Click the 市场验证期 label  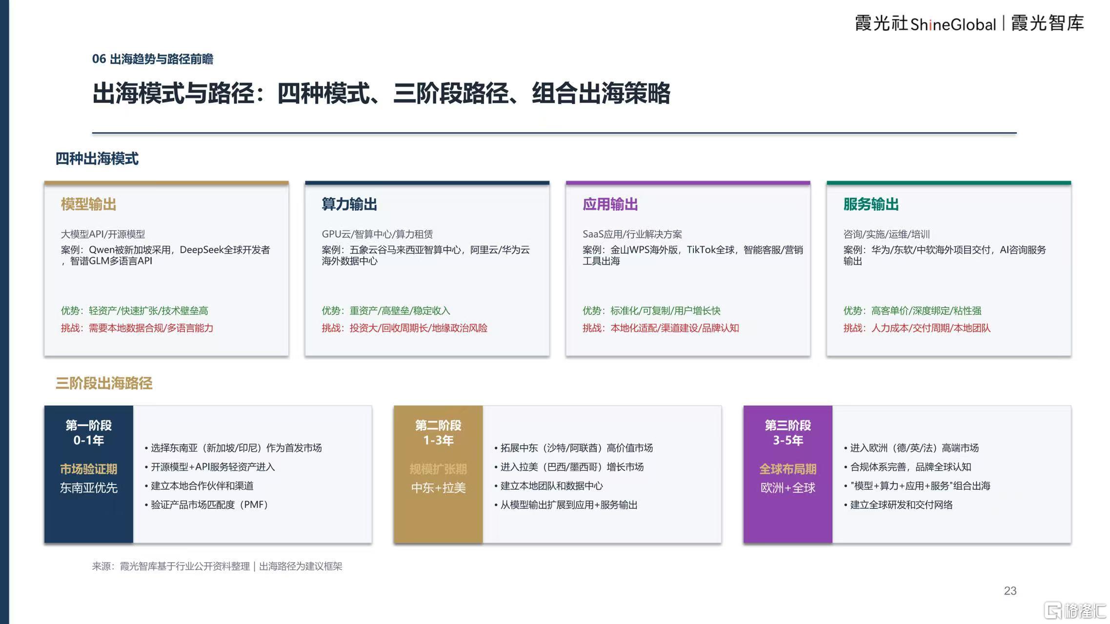coord(89,469)
